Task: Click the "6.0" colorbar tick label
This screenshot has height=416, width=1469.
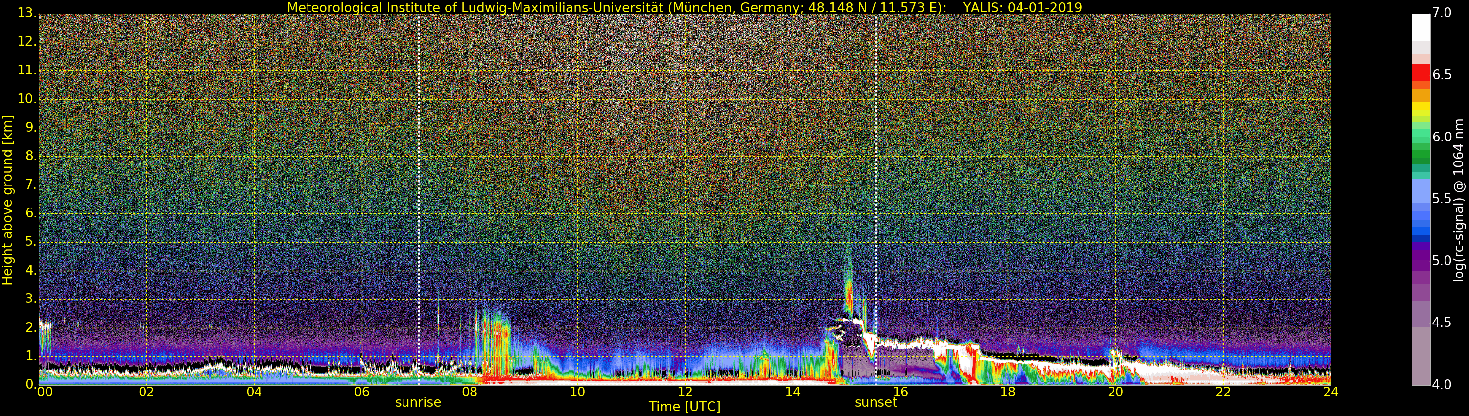Action: coord(1442,137)
